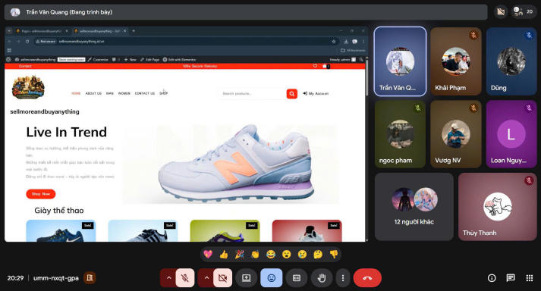Select Dũng's participant tile
This screenshot has height=291, width=541.
[511, 61]
